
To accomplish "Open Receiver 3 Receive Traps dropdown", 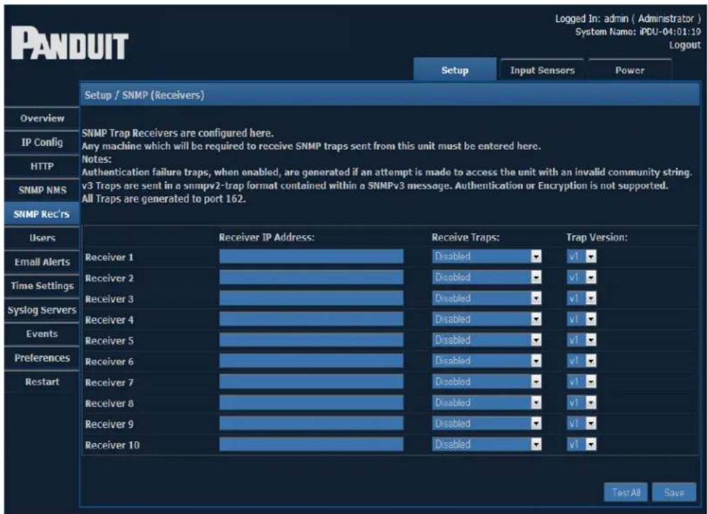I will click(487, 298).
